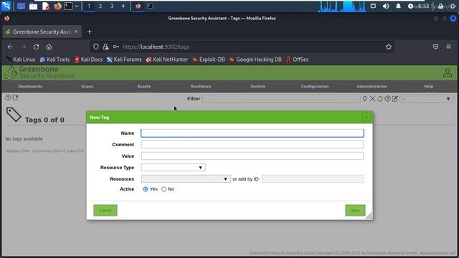This screenshot has height=258, width=459.
Task: Click the Pocket save icon
Action: point(435,47)
